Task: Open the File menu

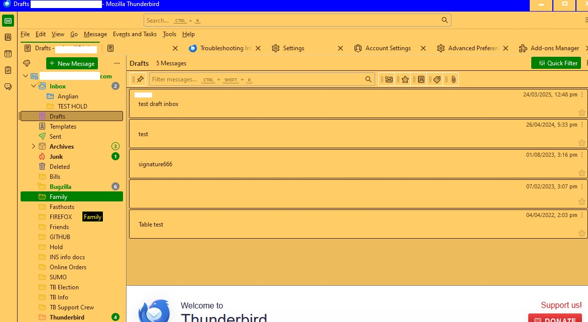Action: 25,34
